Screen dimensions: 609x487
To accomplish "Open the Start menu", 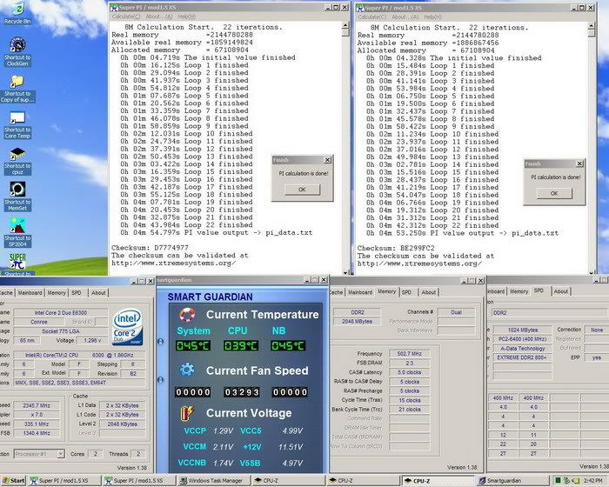I will pyautogui.click(x=13, y=481).
